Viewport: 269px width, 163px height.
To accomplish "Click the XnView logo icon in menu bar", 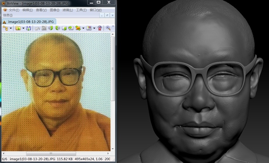I will pyautogui.click(x=5, y=10).
